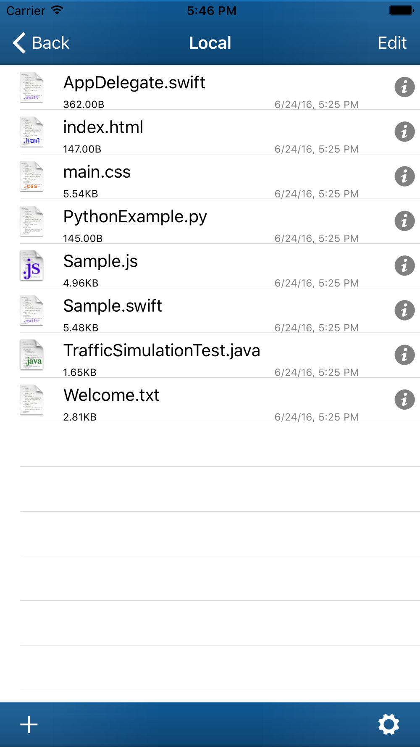
Task: Open the Welcome.txt file
Action: 210,400
